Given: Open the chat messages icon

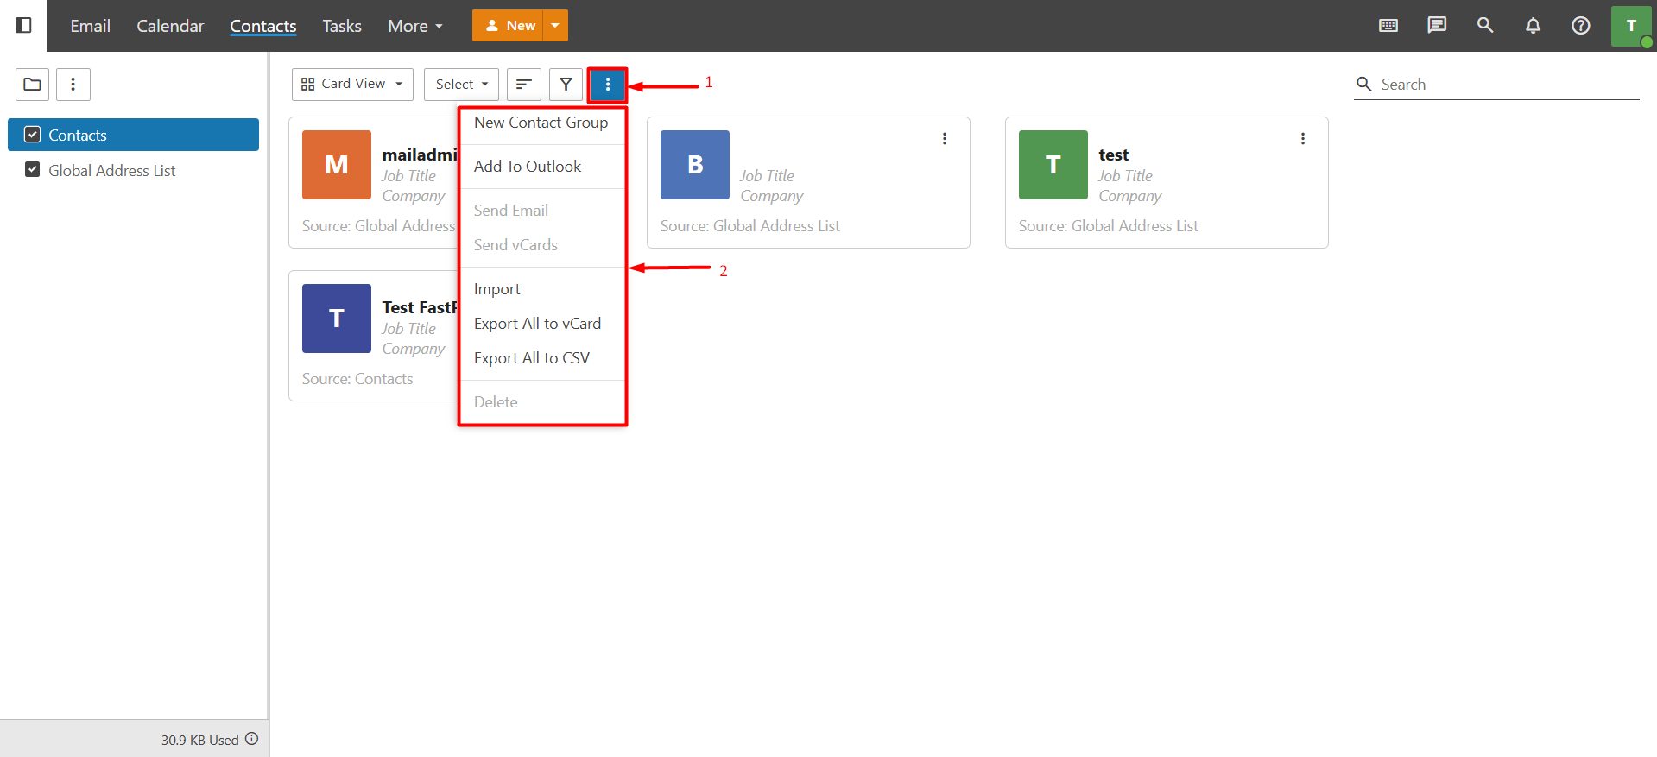Looking at the screenshot, I should point(1437,25).
